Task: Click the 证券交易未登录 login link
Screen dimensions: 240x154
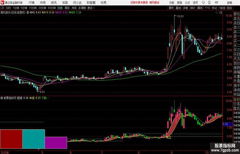Action: 139,3
